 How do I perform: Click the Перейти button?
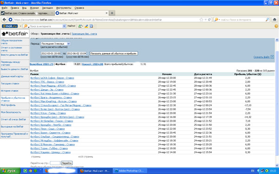coord(66,163)
